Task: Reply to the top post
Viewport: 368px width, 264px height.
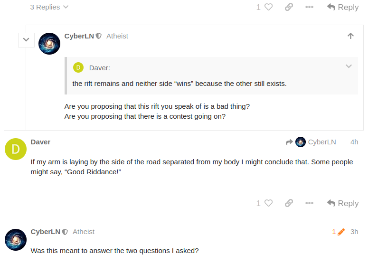Action: coord(343,7)
